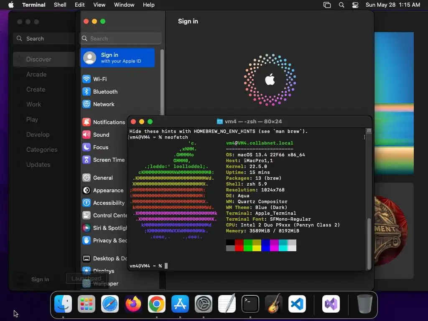Open the Help menu
The height and width of the screenshot is (321, 428).
[149, 5]
